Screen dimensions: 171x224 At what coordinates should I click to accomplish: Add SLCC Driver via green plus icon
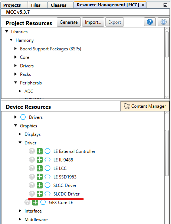[x=40, y=185]
